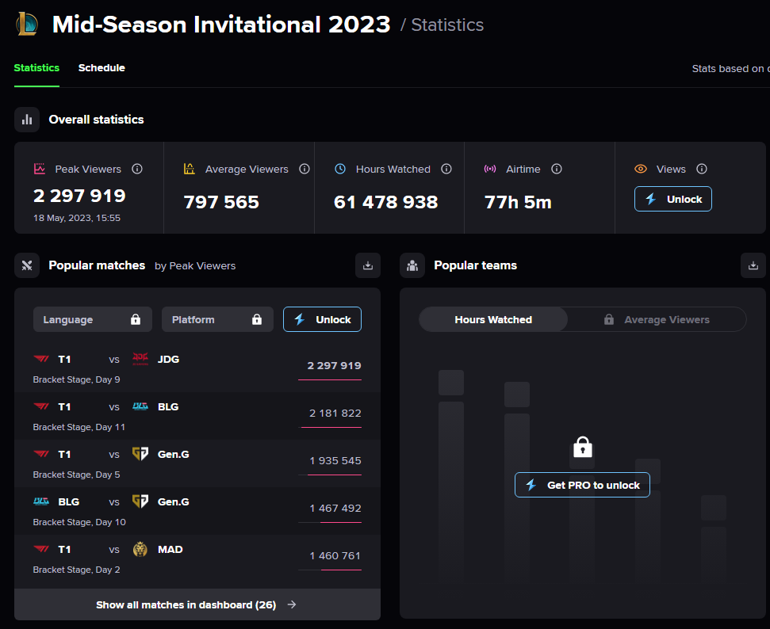
Task: Download the Popular teams data
Action: tap(753, 265)
